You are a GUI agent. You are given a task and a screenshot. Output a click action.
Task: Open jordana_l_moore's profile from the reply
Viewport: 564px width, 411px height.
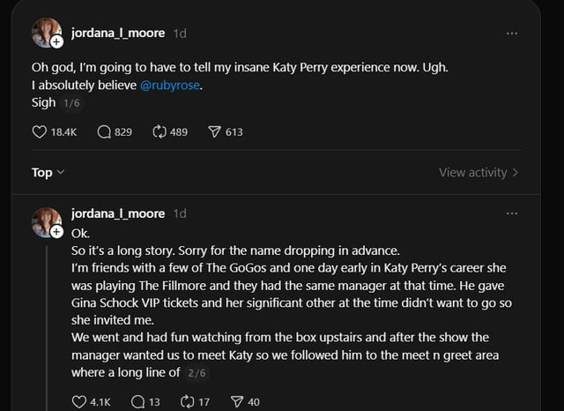pos(117,213)
